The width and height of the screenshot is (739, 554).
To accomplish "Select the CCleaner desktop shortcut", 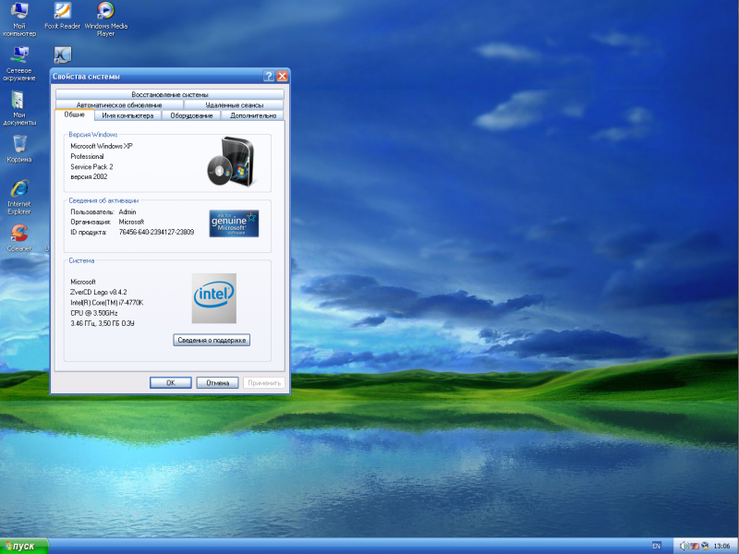I will point(19,238).
